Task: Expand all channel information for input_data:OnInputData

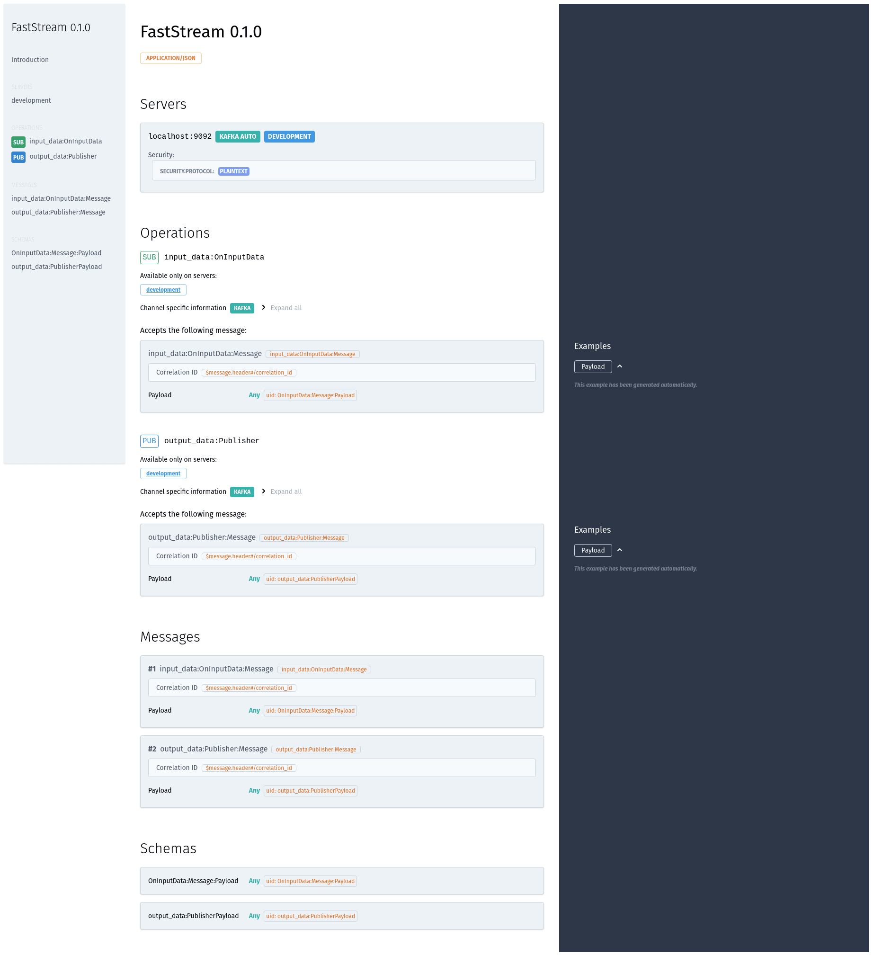Action: 285,308
